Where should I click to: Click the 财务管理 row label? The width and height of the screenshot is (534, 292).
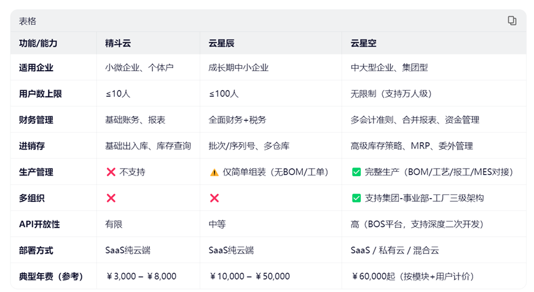36,120
